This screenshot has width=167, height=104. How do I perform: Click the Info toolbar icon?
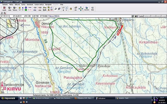(75, 9)
